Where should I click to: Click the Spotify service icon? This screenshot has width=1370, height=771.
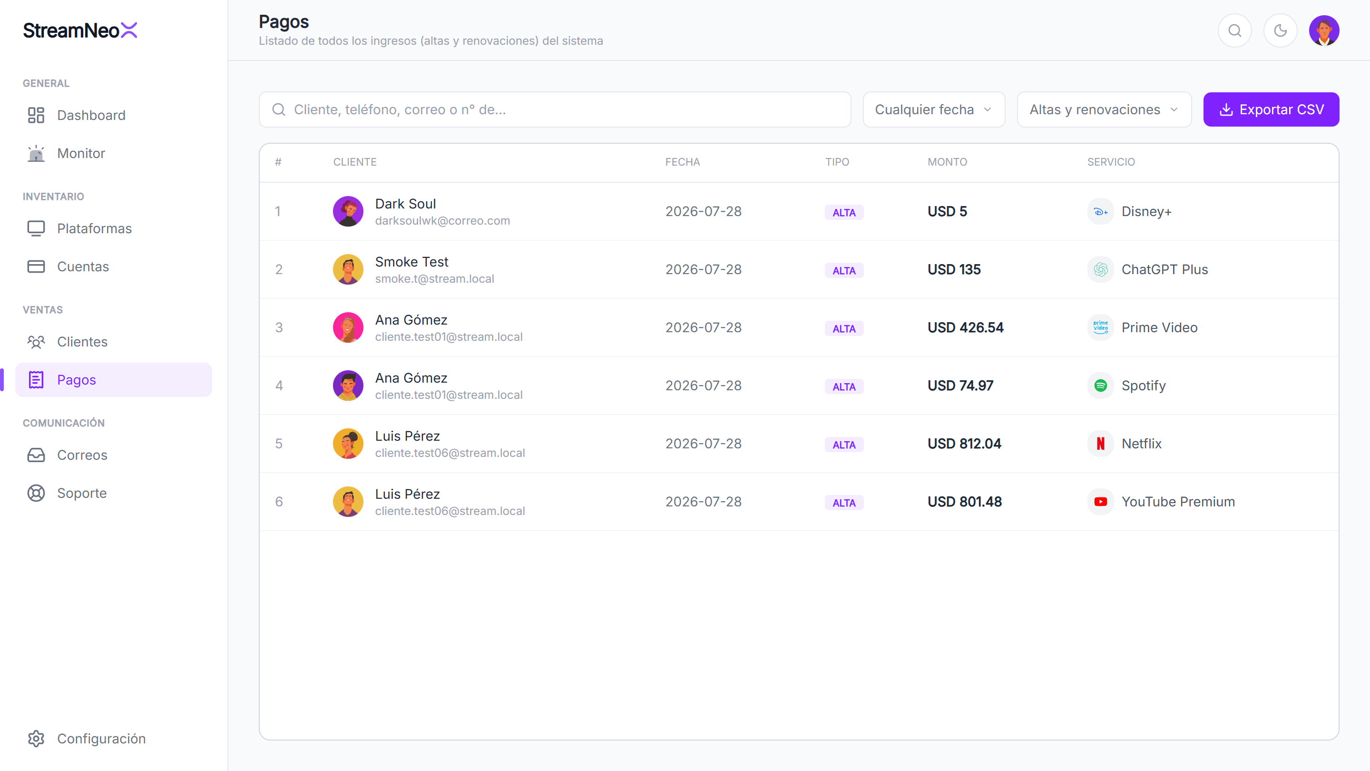(1100, 386)
